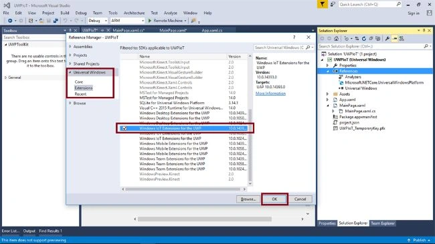
Task: Click the Refresh icon in Solution Explorer
Action: (x=364, y=39)
